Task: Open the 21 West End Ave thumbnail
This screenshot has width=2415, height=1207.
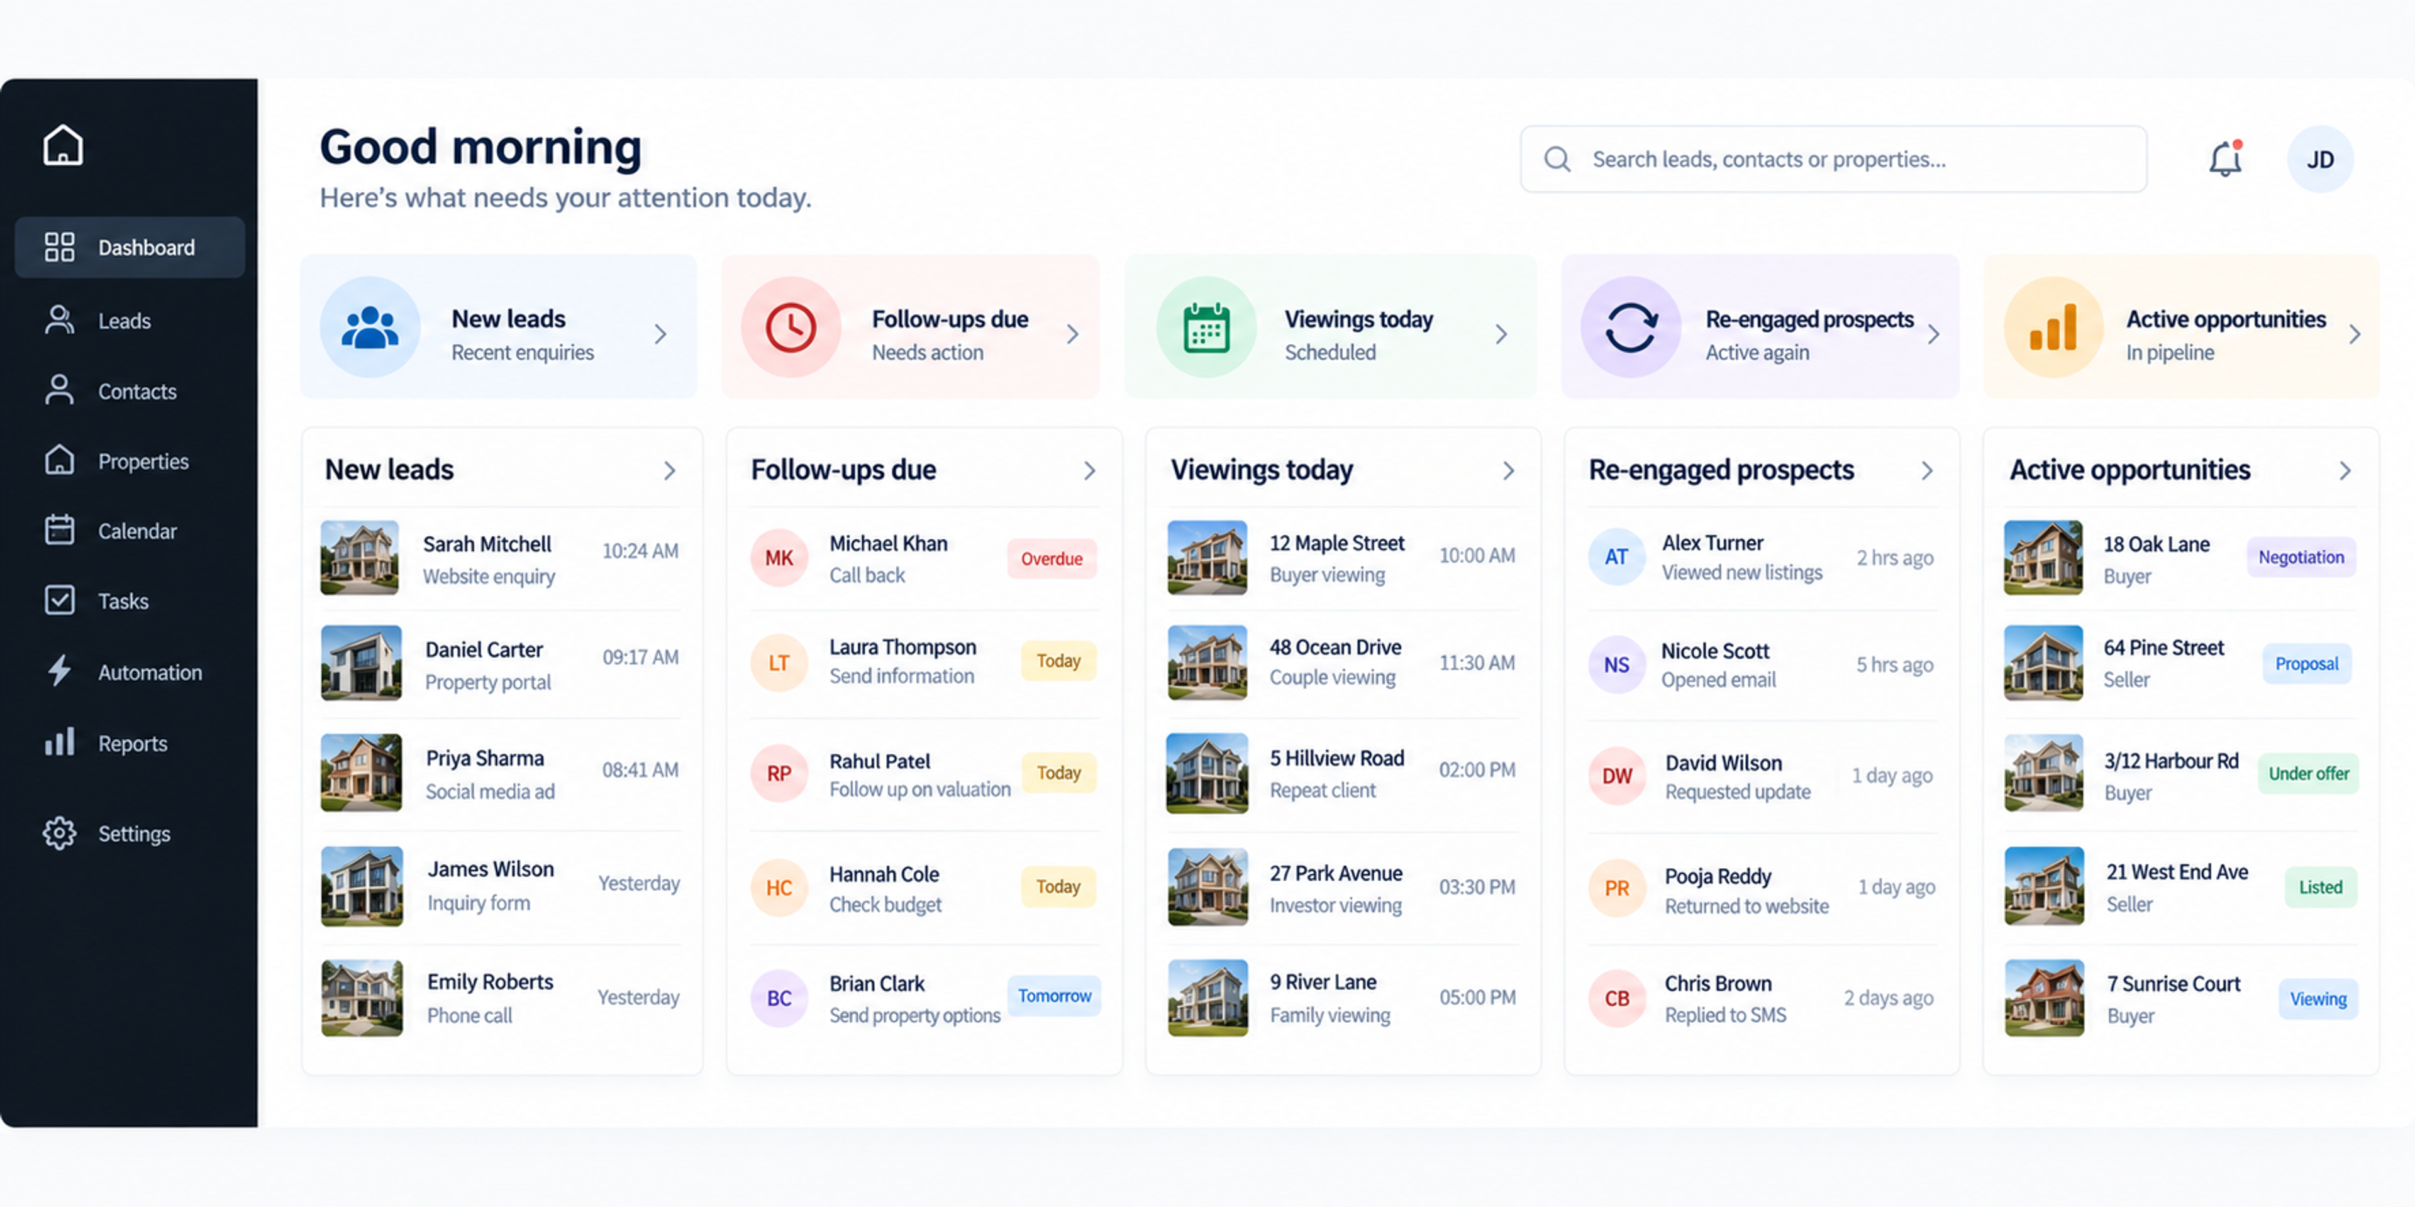Action: [x=2044, y=886]
